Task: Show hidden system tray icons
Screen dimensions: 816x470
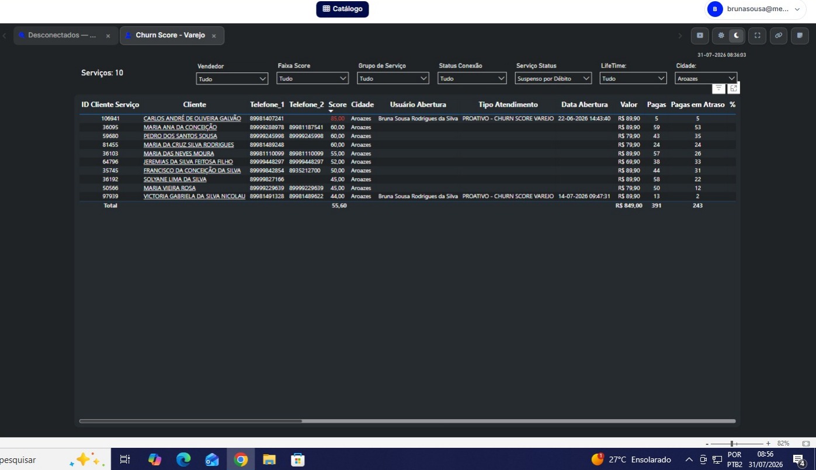Action: (689, 459)
